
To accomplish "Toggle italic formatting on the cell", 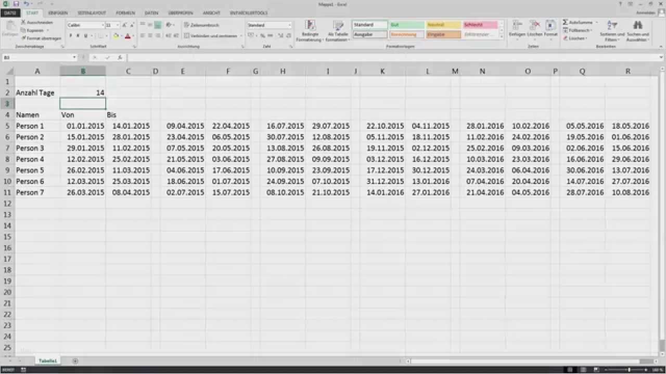I will (x=78, y=35).
